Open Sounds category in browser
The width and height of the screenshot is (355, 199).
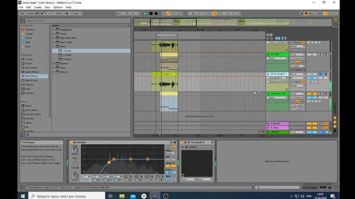[29, 59]
